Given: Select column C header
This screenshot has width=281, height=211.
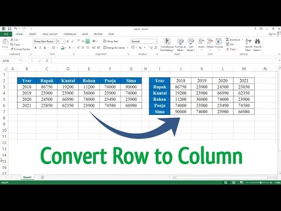Looking at the screenshot, I should point(47,69).
